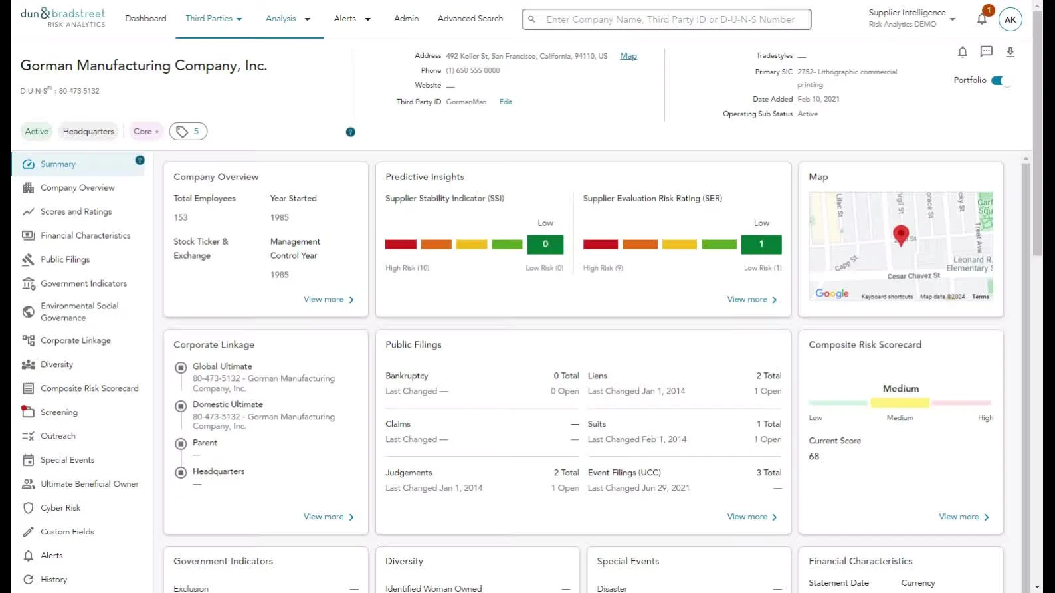Viewport: 1055px width, 593px height.
Task: Go to Dashboard in top navigation
Action: 145,19
